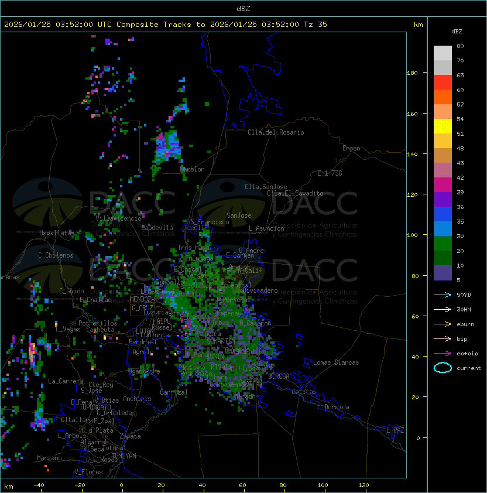
Task: Click the L_Dormida place label
Action: point(333,407)
